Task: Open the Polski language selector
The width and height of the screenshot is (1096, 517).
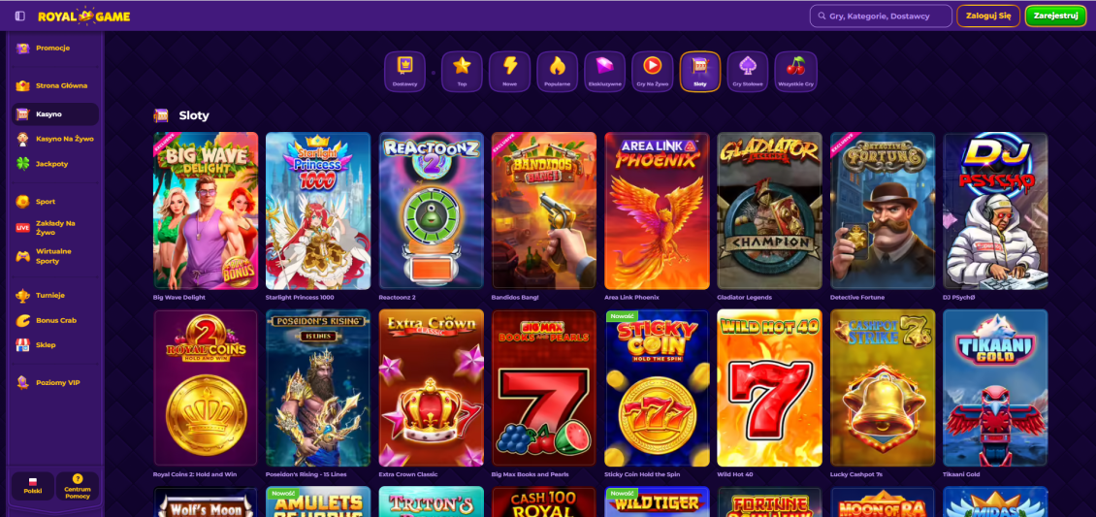Action: tap(32, 486)
